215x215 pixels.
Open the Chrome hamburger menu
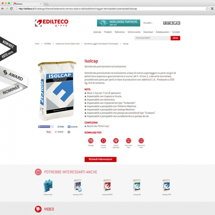[212, 9]
